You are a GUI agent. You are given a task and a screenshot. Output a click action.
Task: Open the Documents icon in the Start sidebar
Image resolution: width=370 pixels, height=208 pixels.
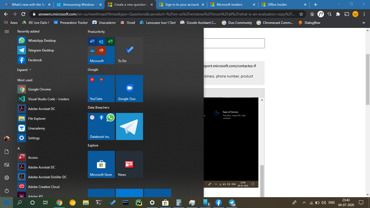point(7,152)
